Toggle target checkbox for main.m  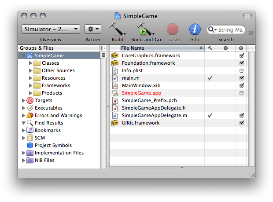point(242,78)
